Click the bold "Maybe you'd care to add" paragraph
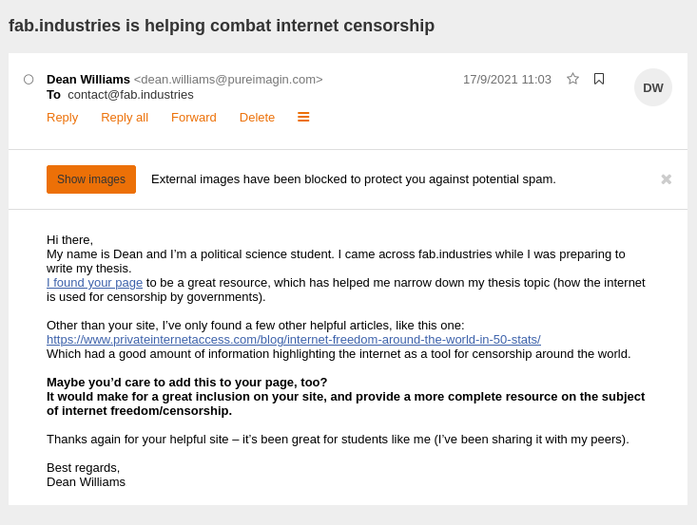 pos(345,396)
